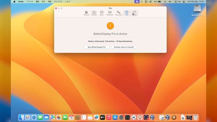Open Notes from the Dock
The image size is (217, 122).
pyautogui.click(x=90, y=118)
